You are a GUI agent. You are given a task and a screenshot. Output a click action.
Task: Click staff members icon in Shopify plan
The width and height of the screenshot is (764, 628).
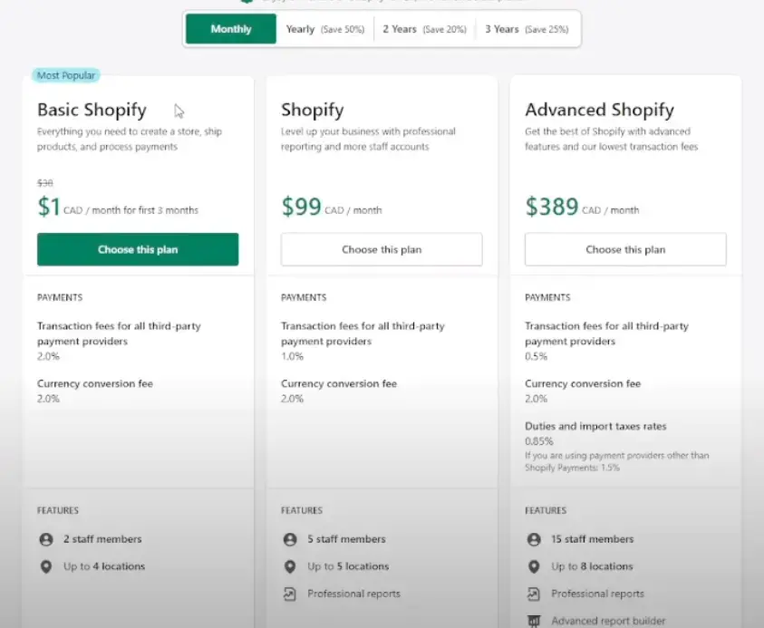(290, 539)
